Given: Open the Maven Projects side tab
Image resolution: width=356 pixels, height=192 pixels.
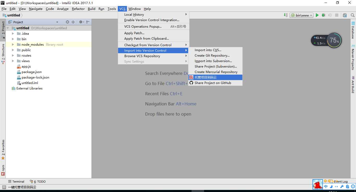Looking at the screenshot, I should click(353, 57).
